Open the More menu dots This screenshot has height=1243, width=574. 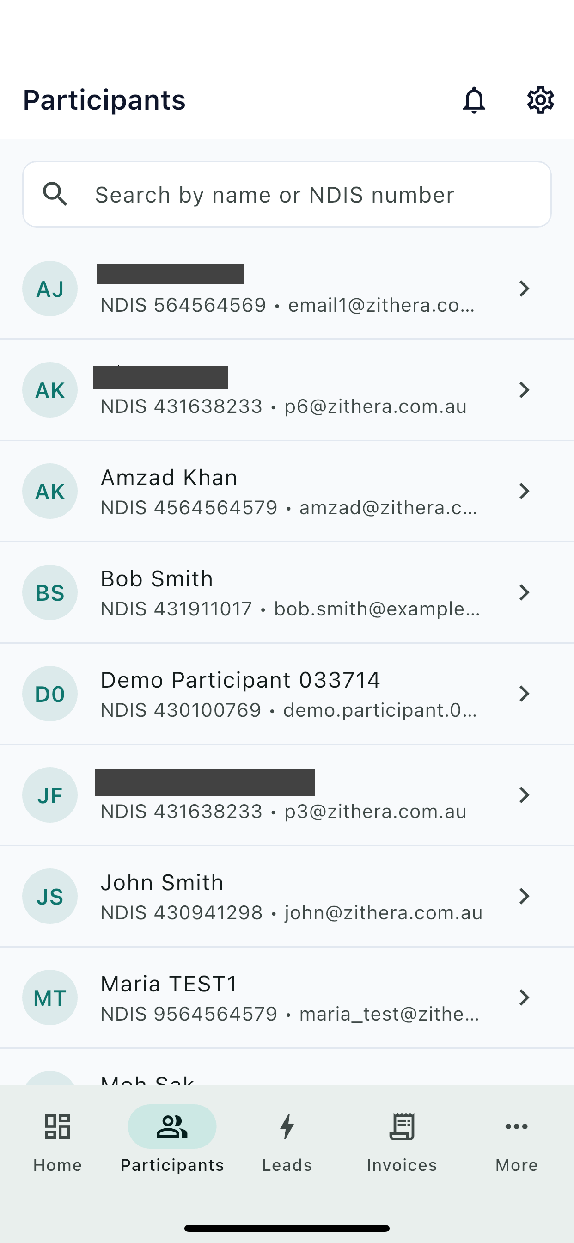coord(517,1126)
